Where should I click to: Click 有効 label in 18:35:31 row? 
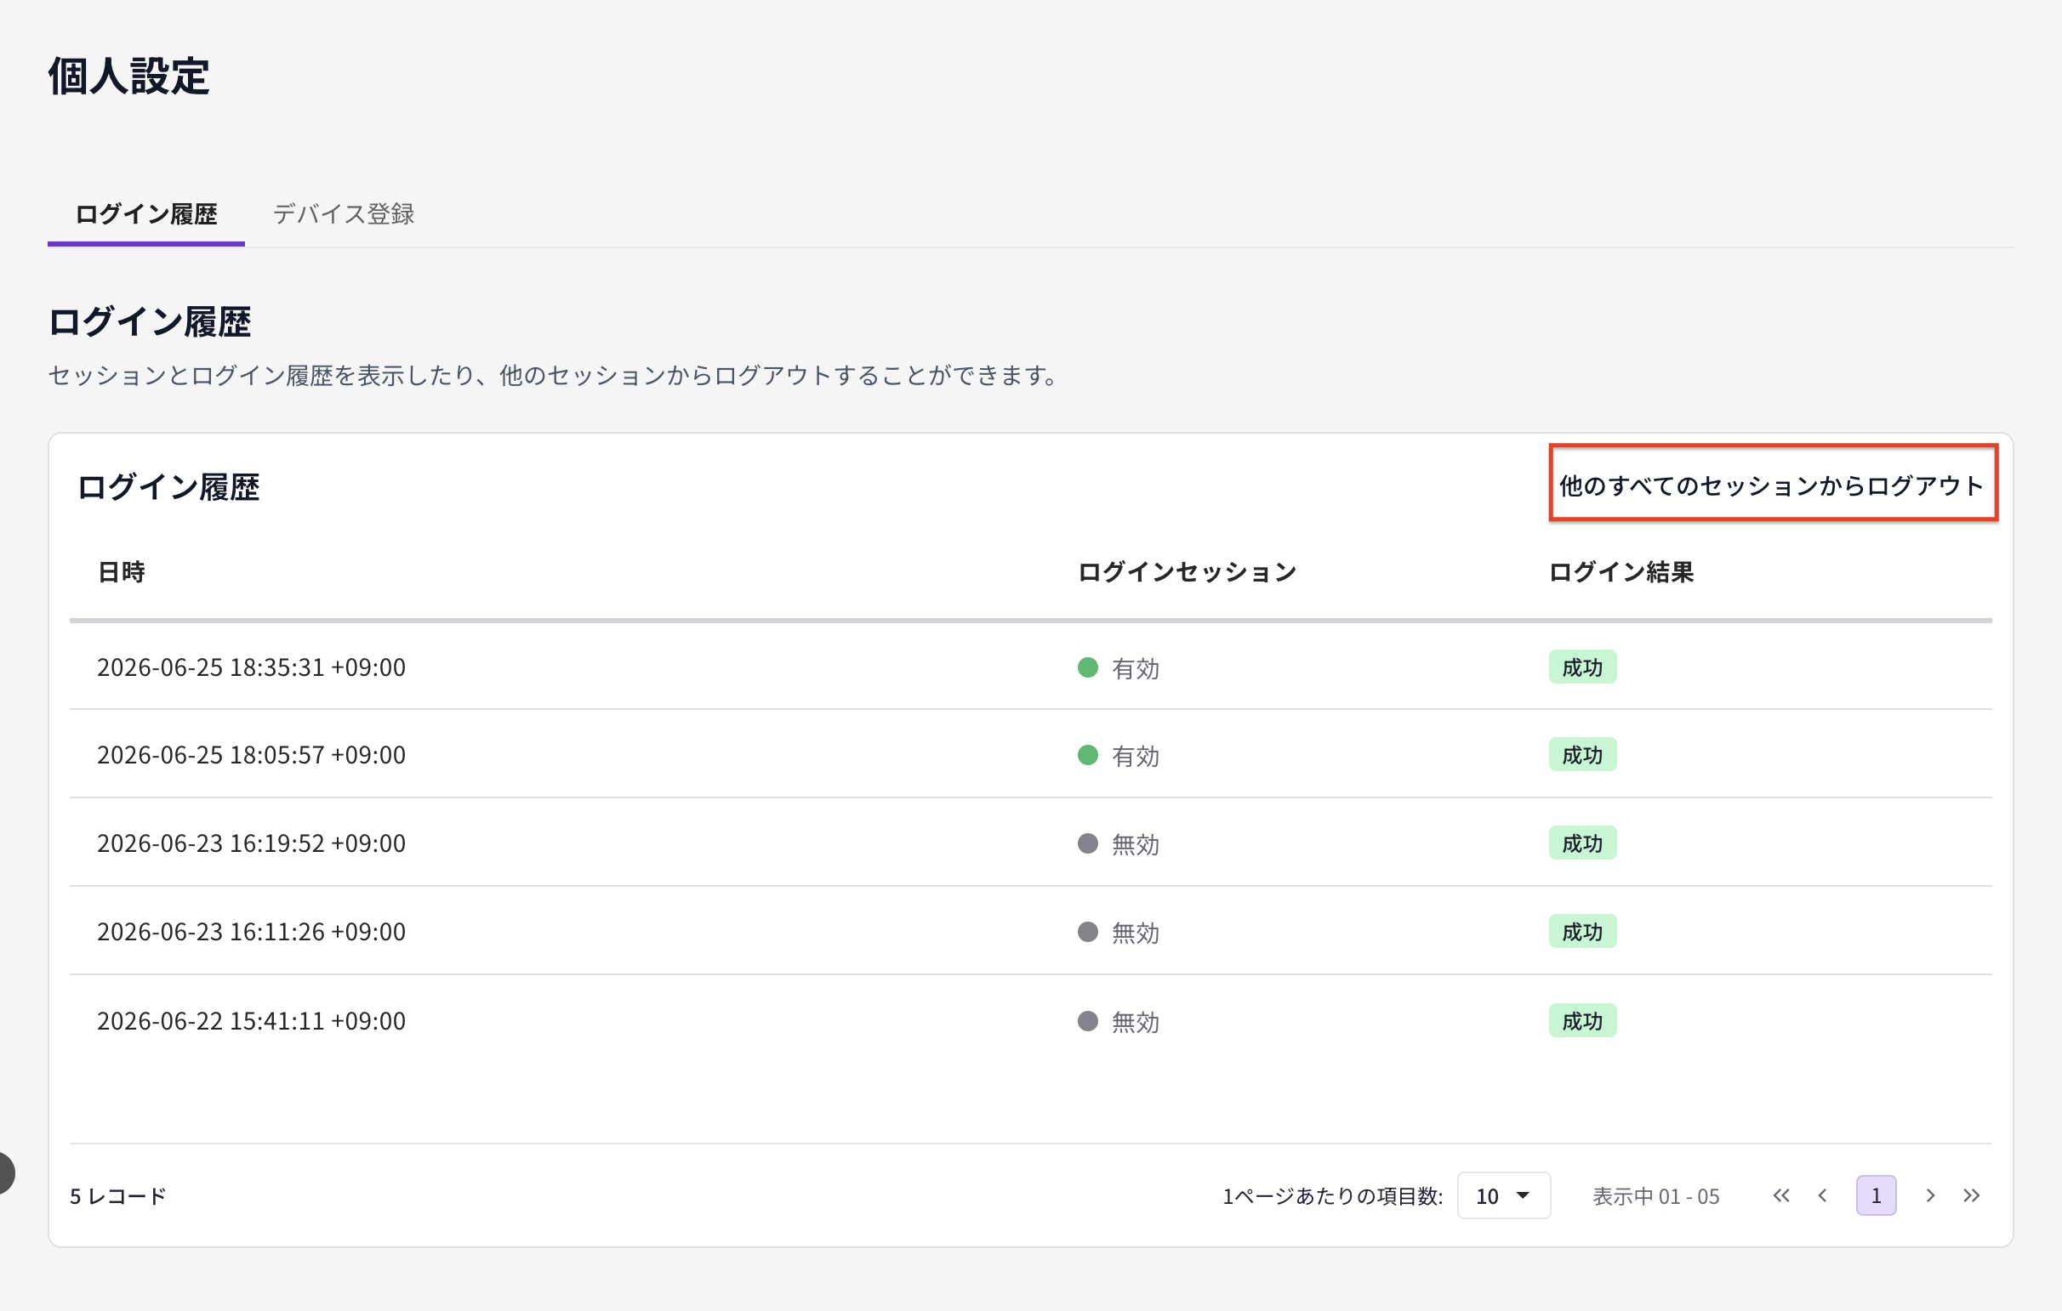1136,668
